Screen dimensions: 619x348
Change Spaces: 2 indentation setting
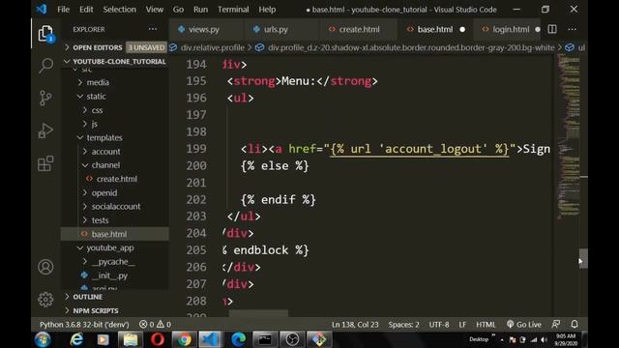(403, 325)
